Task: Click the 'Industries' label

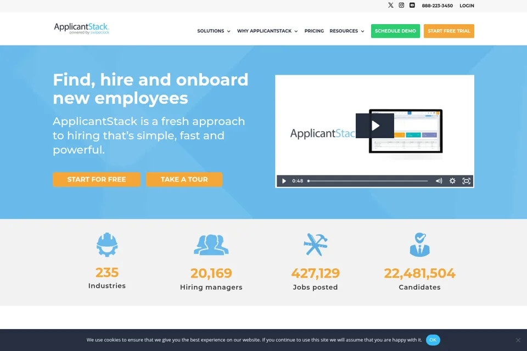Action: pos(107,286)
